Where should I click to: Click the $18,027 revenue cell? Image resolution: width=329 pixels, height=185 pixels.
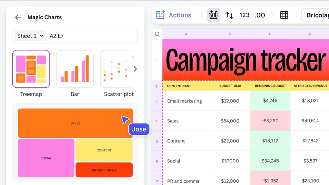pos(310,101)
